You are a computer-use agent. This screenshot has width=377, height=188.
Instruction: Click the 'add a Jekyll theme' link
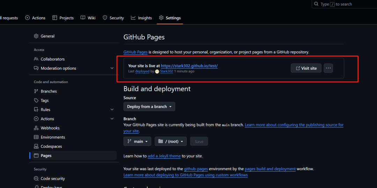(x=164, y=156)
